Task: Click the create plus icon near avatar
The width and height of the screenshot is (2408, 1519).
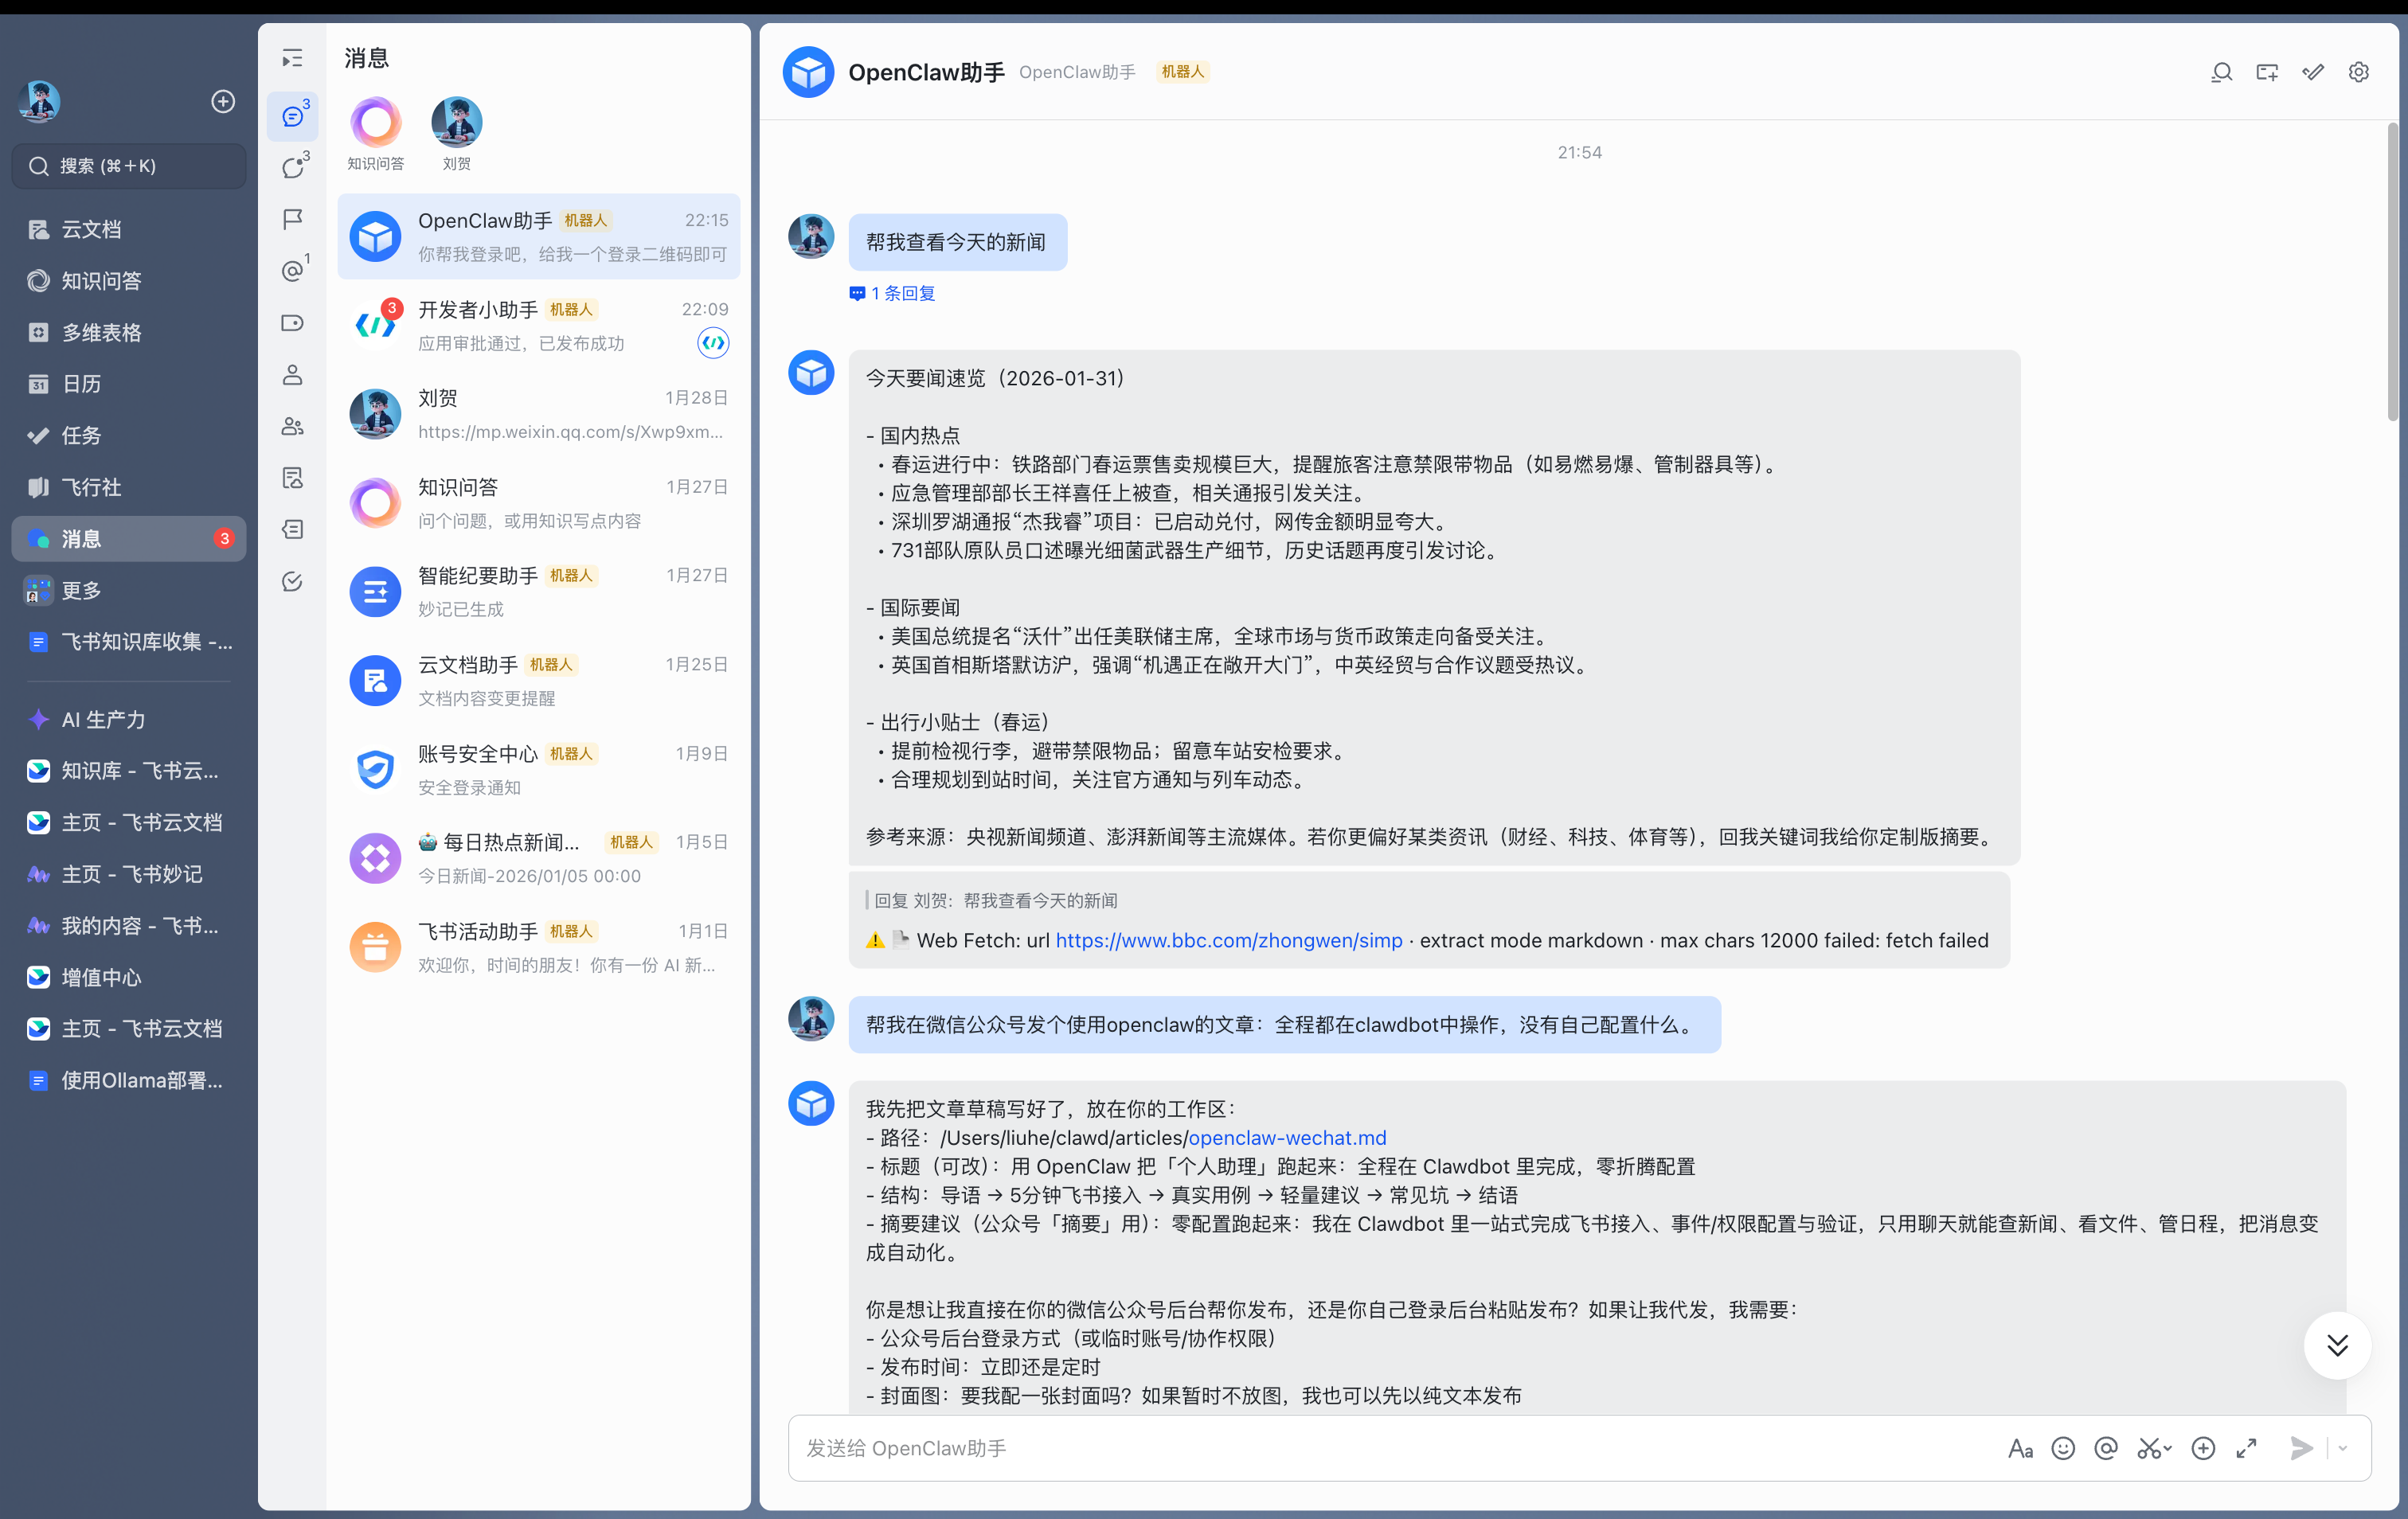Action: pyautogui.click(x=223, y=101)
